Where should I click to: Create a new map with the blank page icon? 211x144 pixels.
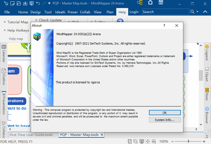12,3
